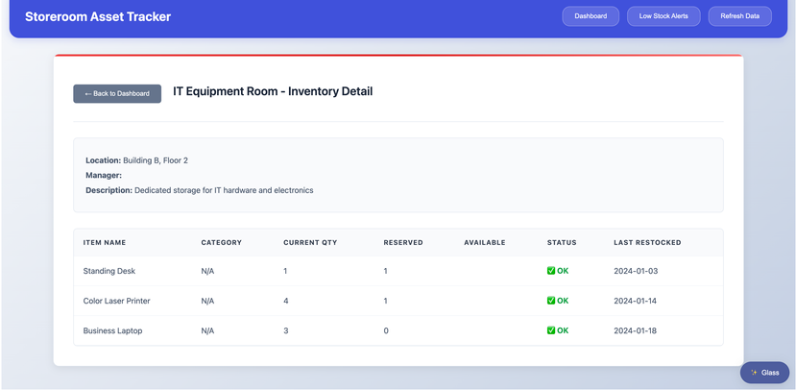Image resolution: width=796 pixels, height=390 pixels.
Task: Click the sparkle icon on Glass button
Action: tap(754, 373)
